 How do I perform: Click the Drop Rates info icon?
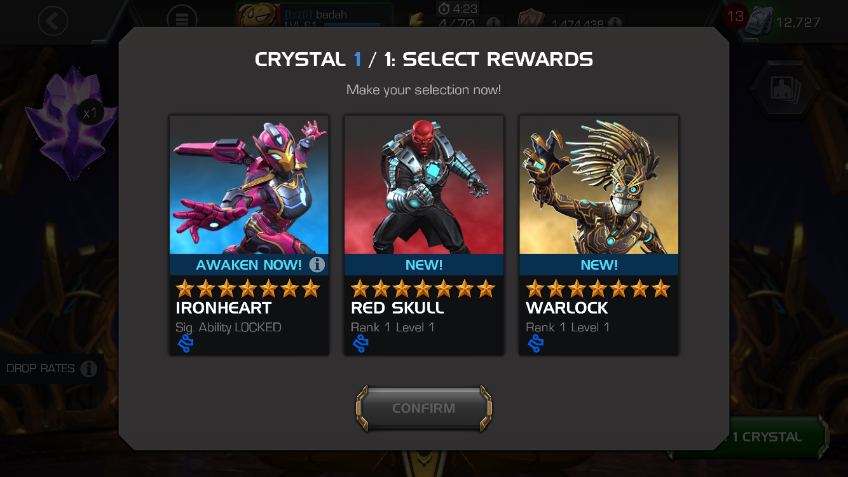[x=89, y=369]
